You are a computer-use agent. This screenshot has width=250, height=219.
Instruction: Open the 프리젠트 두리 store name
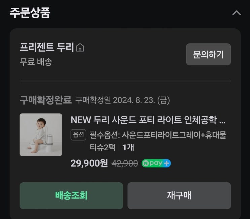click(46, 48)
